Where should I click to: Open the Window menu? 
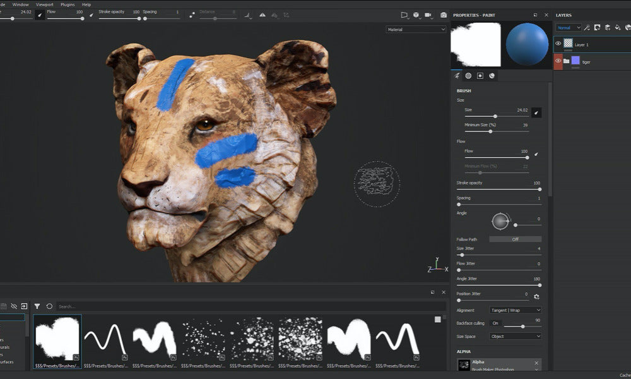(x=21, y=4)
